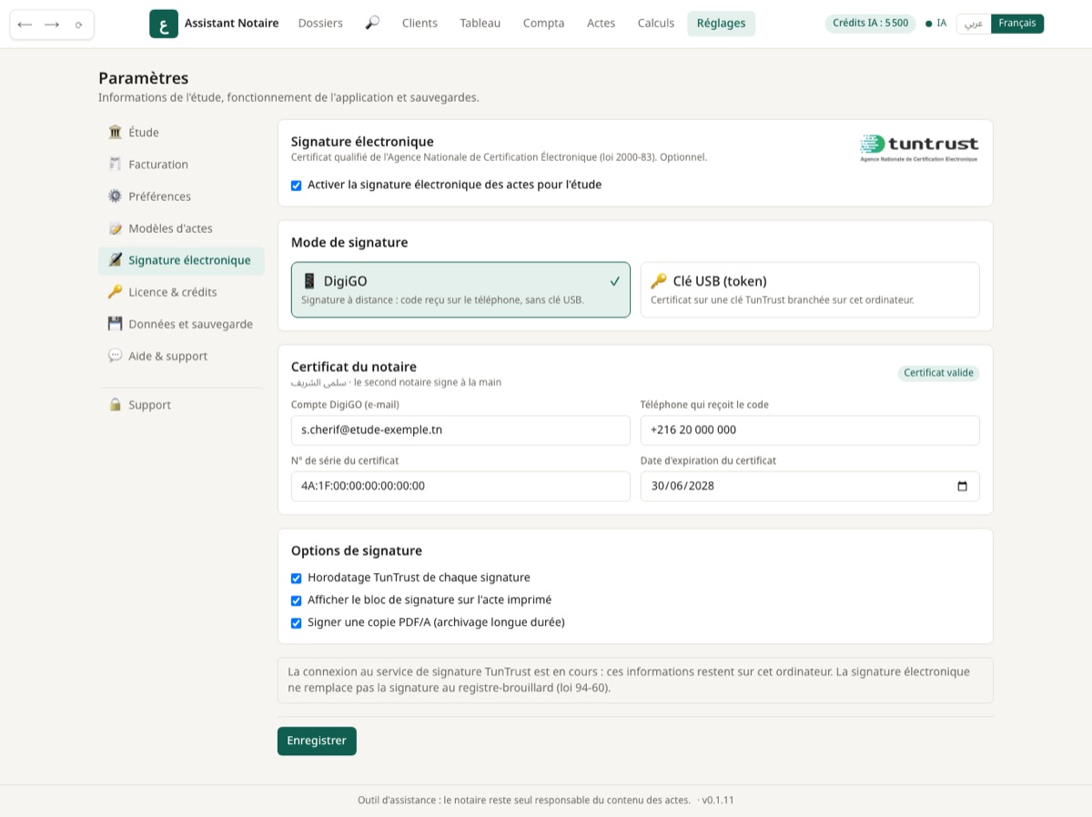
Task: Uncheck Activer la signature électronique des actes
Action: pos(296,186)
